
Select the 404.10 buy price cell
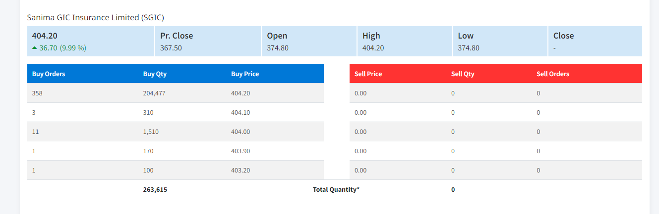click(240, 112)
